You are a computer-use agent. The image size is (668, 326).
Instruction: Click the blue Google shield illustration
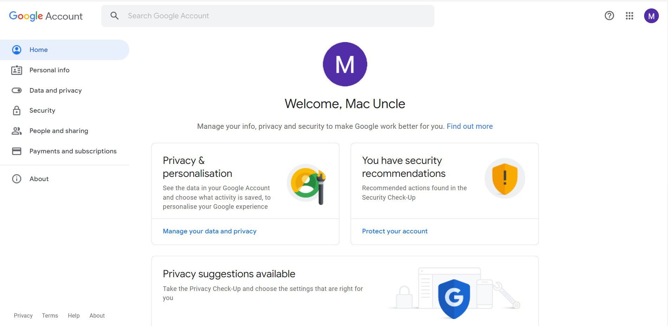(x=454, y=298)
